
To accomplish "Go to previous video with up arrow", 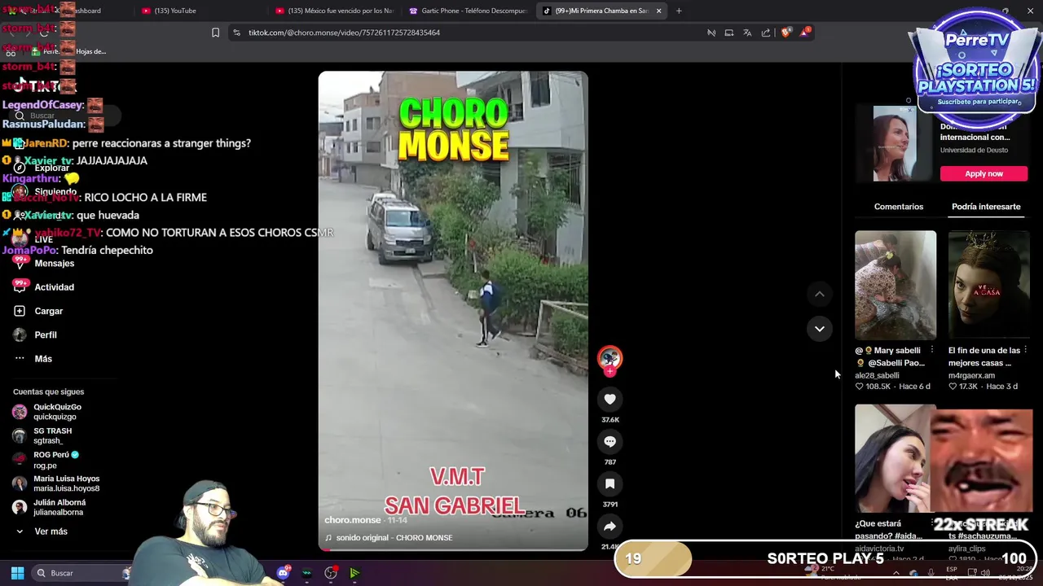I will 820,294.
